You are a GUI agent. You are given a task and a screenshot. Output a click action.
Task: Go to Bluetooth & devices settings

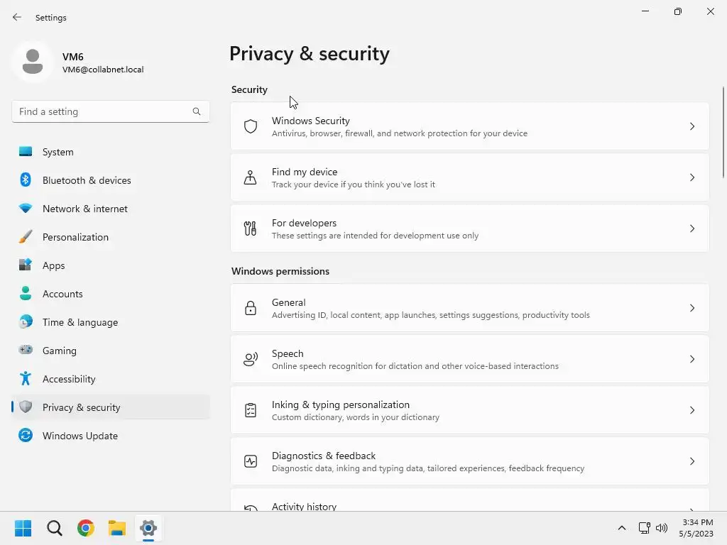click(x=87, y=180)
